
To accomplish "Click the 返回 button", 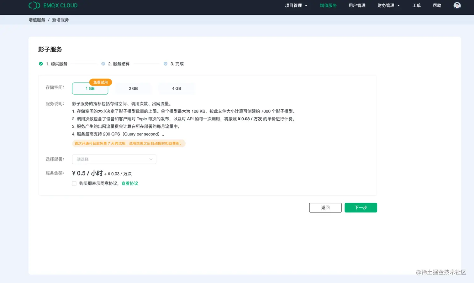I will pos(325,207).
